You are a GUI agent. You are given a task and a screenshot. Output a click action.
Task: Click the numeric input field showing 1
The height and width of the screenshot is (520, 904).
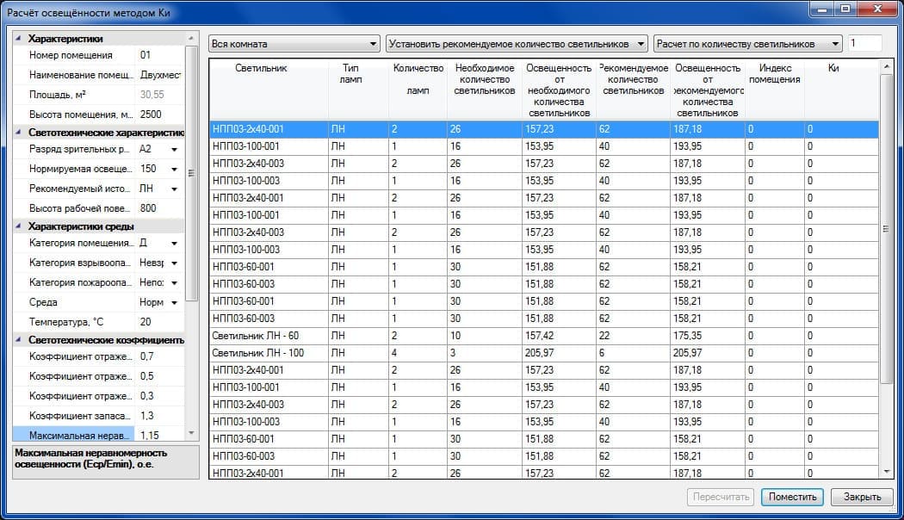(864, 43)
